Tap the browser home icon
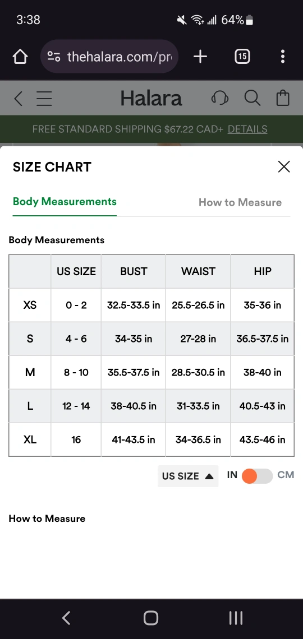This screenshot has height=639, width=303. pos(20,57)
